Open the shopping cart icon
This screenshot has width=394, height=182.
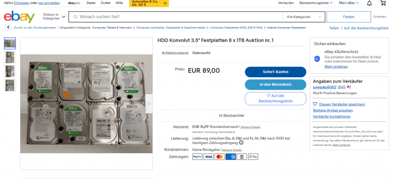point(383,3)
